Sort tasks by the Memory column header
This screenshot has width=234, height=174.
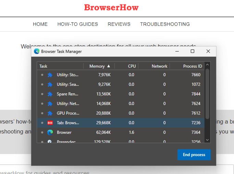click(99, 66)
